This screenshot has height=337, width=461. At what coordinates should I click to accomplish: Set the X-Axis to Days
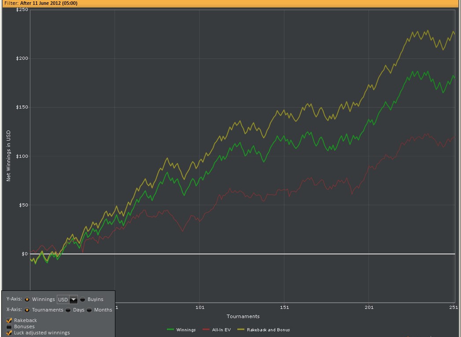(x=68, y=310)
